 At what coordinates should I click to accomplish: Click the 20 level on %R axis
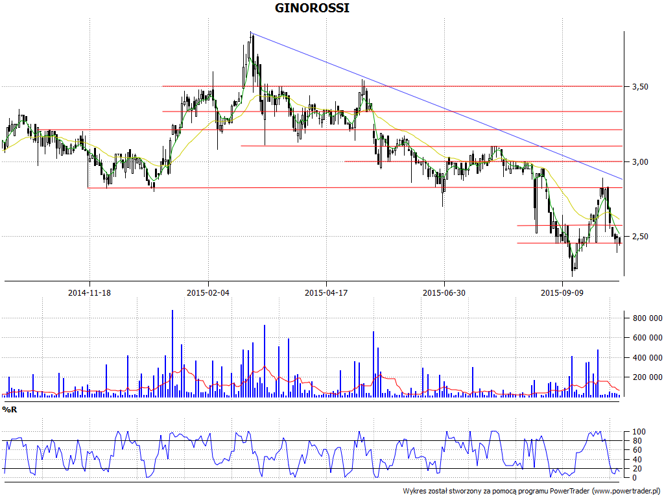637,469
